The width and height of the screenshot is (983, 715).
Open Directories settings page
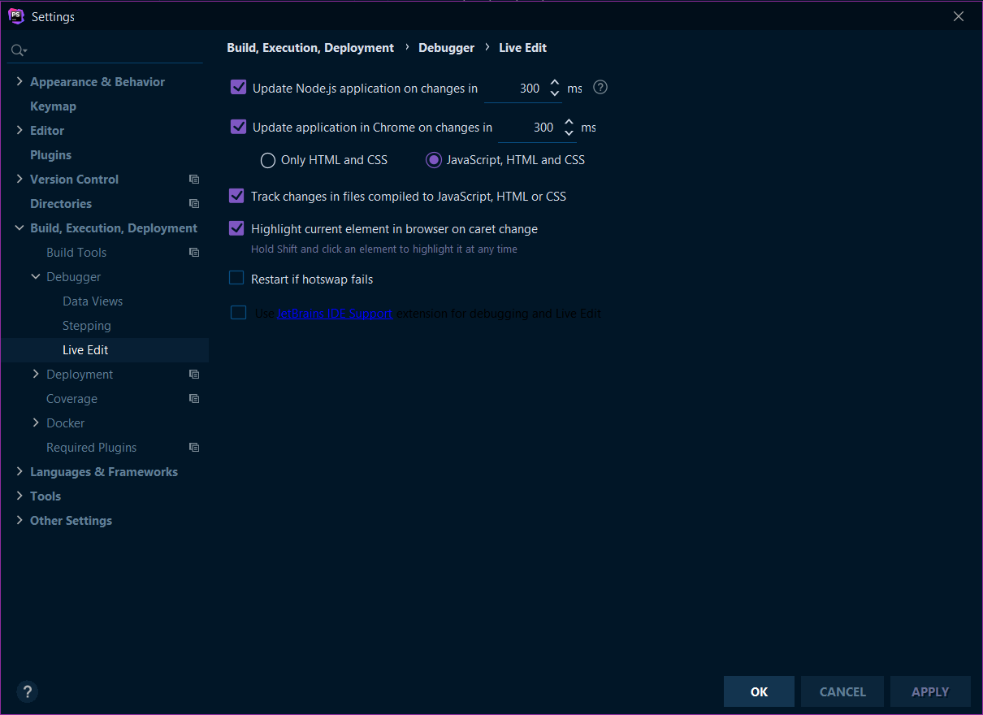[61, 204]
